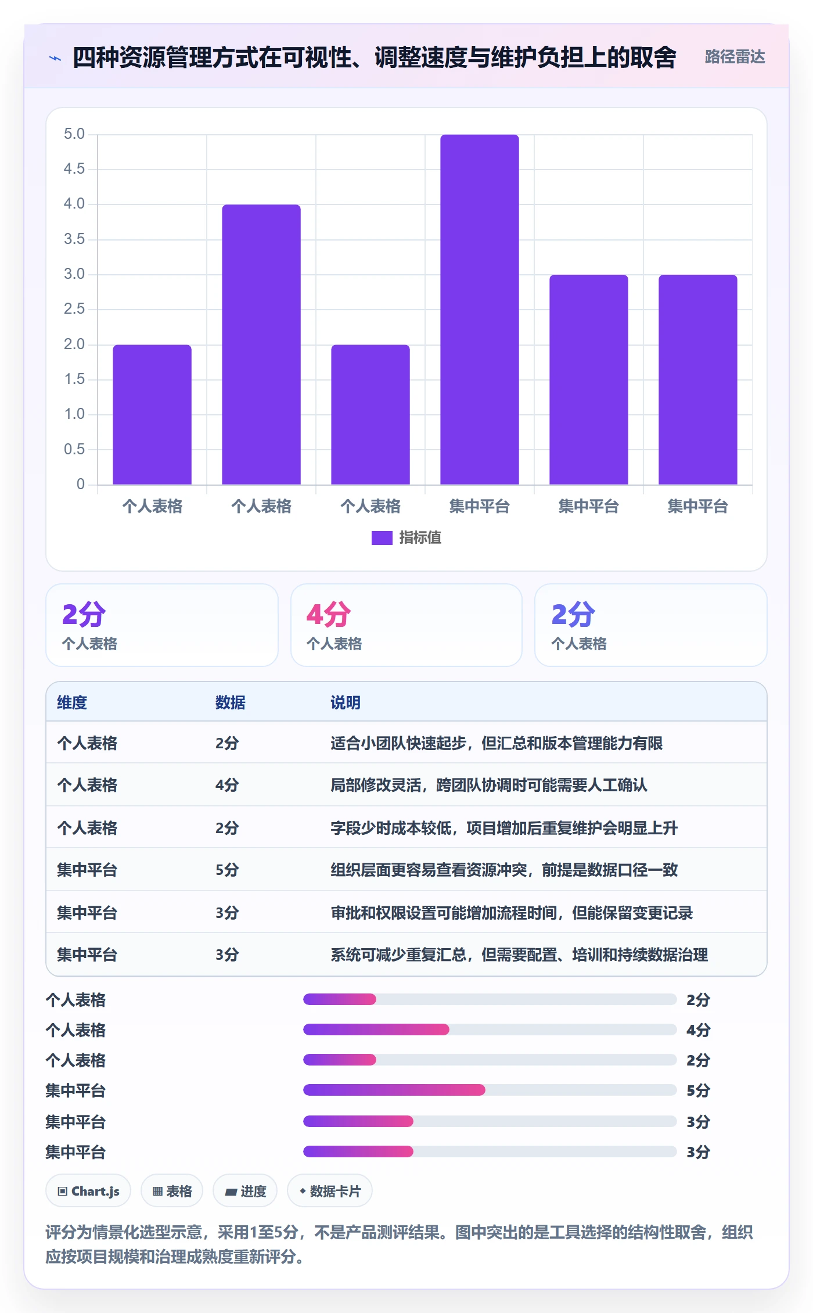Select the row 局部修改灵活

point(406,784)
